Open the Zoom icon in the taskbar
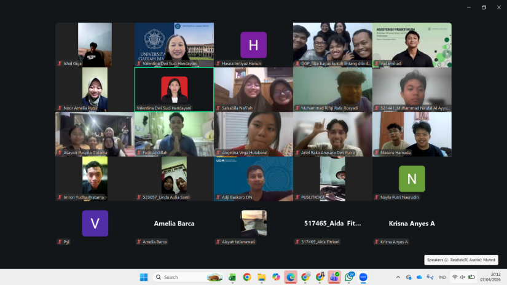 363,277
